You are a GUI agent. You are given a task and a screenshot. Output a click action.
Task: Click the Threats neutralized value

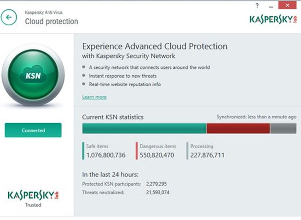click(157, 192)
